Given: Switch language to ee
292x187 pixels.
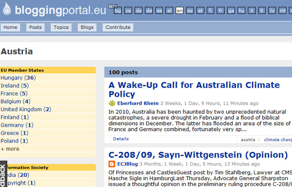Looking at the screenshot, I should pos(159,11).
